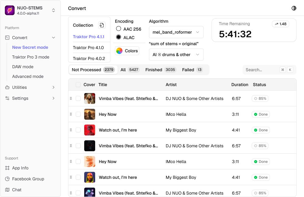Image resolution: width=304 pixels, height=197 pixels.
Task: Open the Facebook Group link
Action: click(x=28, y=179)
